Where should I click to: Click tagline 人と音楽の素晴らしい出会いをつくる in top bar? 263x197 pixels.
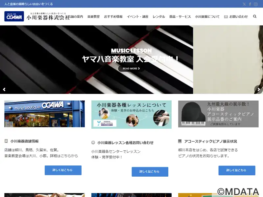[x=29, y=4]
